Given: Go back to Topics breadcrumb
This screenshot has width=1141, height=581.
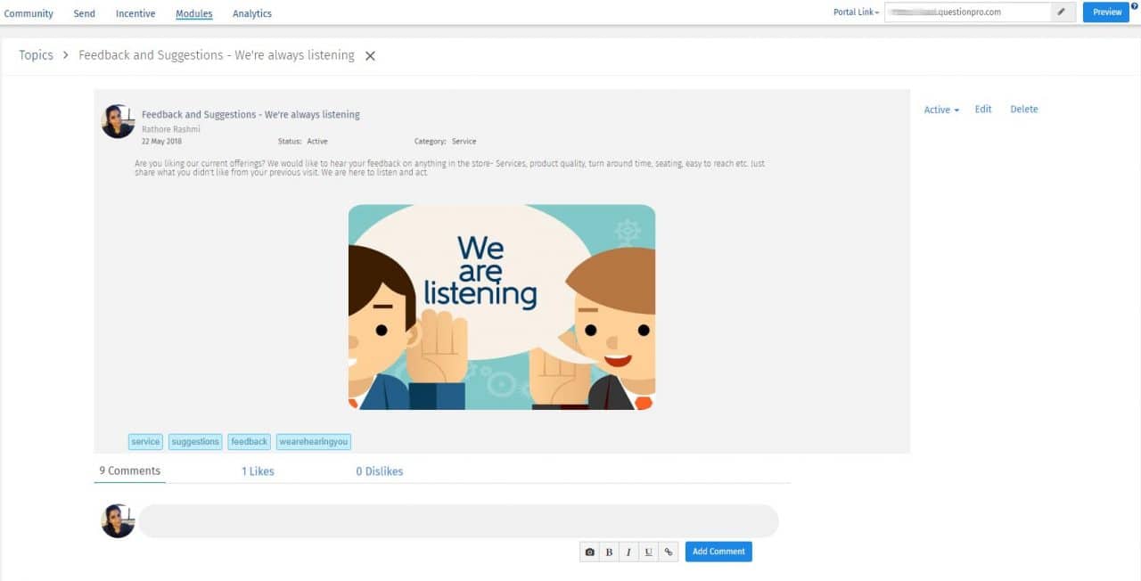Looking at the screenshot, I should (36, 55).
